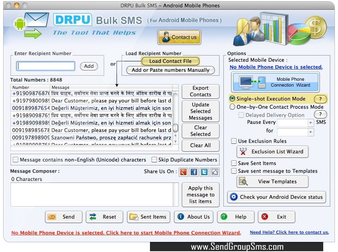Click inside the Message Composer text area
338x252 pixels.
click(92, 195)
